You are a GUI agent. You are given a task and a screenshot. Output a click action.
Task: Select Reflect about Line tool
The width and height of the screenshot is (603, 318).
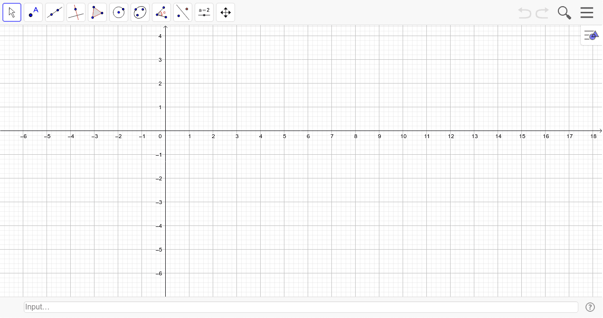183,12
